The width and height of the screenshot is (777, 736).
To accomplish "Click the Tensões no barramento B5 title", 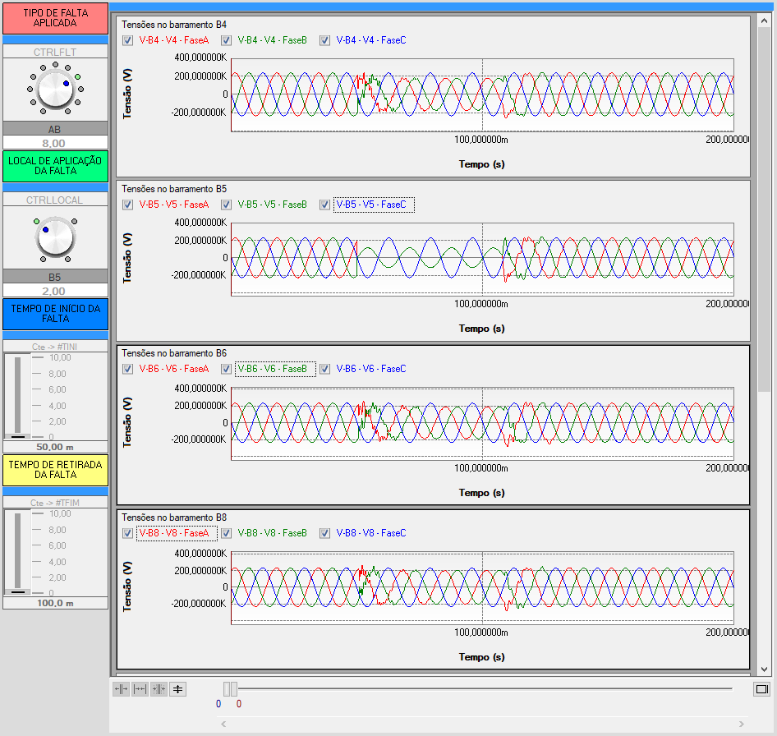I will 174,189.
